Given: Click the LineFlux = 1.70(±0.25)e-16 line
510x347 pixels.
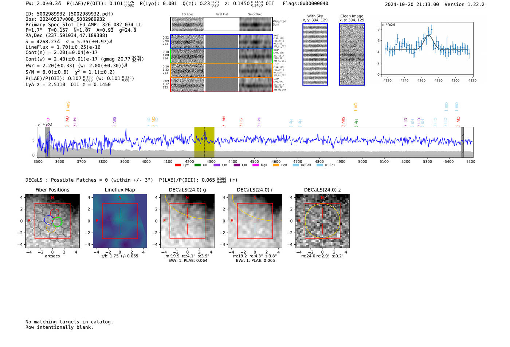Looking at the screenshot, I should [x=63, y=47].
